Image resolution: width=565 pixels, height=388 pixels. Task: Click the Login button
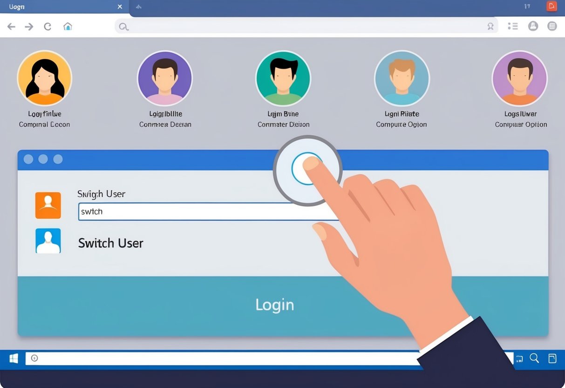click(274, 305)
